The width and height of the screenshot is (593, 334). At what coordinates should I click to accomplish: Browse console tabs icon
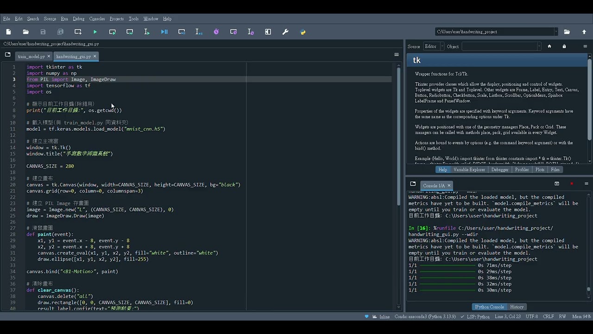[413, 184]
